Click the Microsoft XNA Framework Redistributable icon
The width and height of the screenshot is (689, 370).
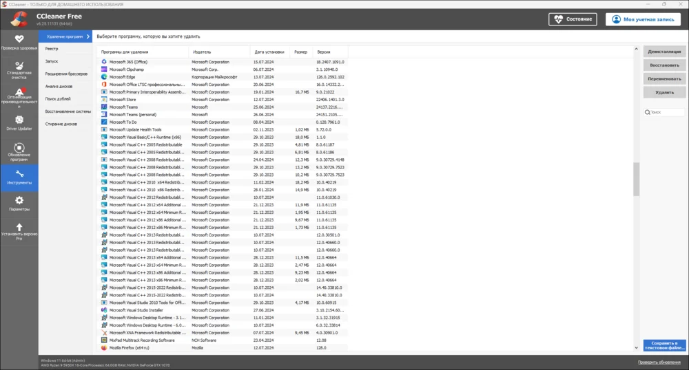coord(104,333)
